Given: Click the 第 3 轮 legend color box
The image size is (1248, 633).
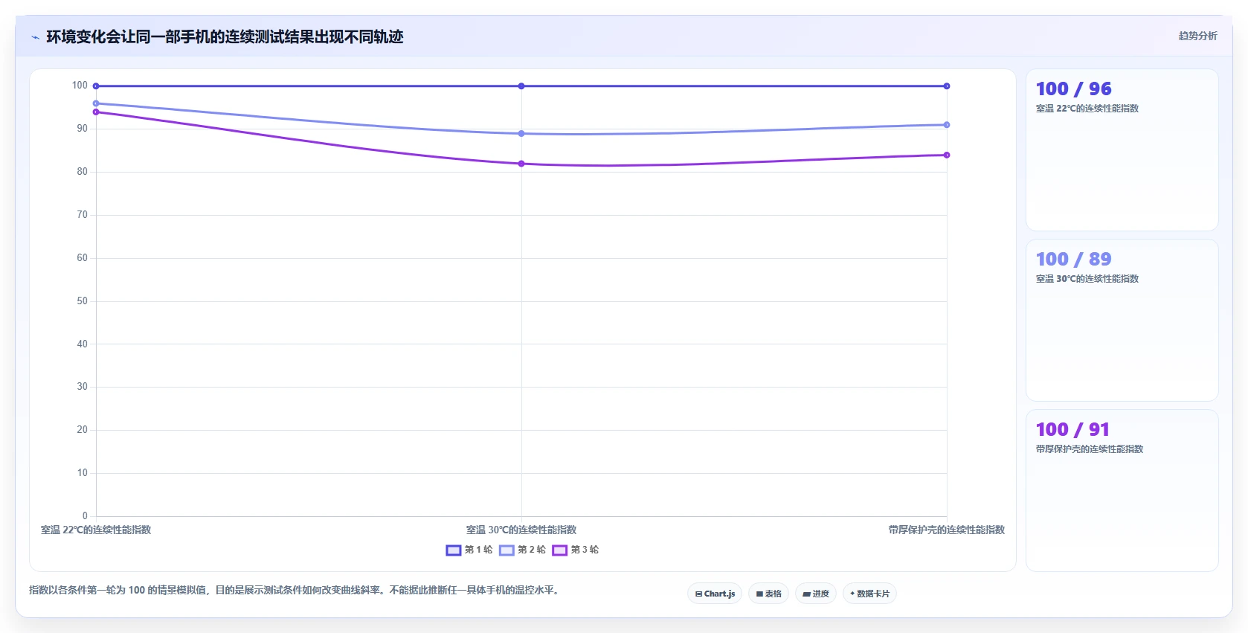Looking at the screenshot, I should pos(559,550).
